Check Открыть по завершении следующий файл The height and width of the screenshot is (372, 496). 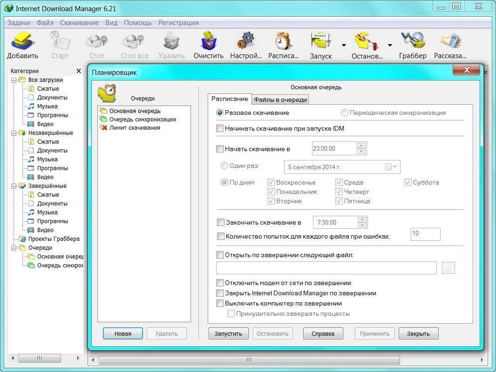219,255
